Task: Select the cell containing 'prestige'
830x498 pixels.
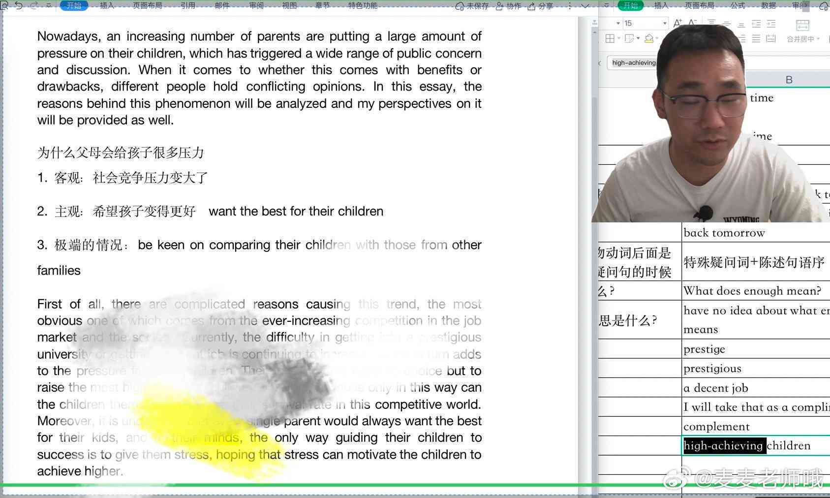Action: pyautogui.click(x=756, y=349)
